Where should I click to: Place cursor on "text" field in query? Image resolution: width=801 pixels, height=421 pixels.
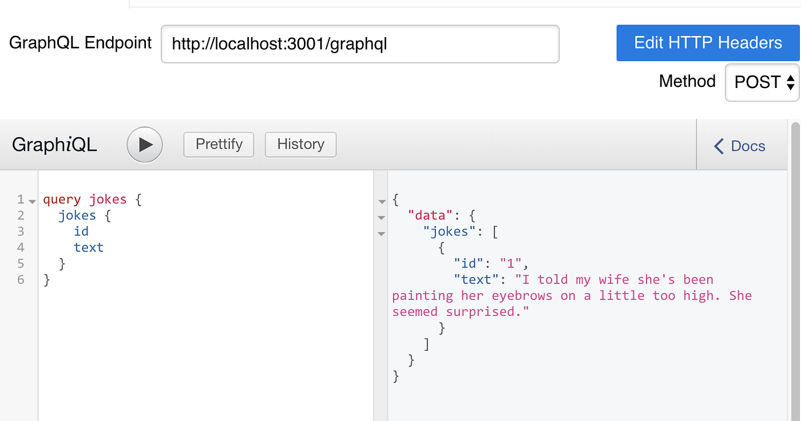click(x=89, y=247)
